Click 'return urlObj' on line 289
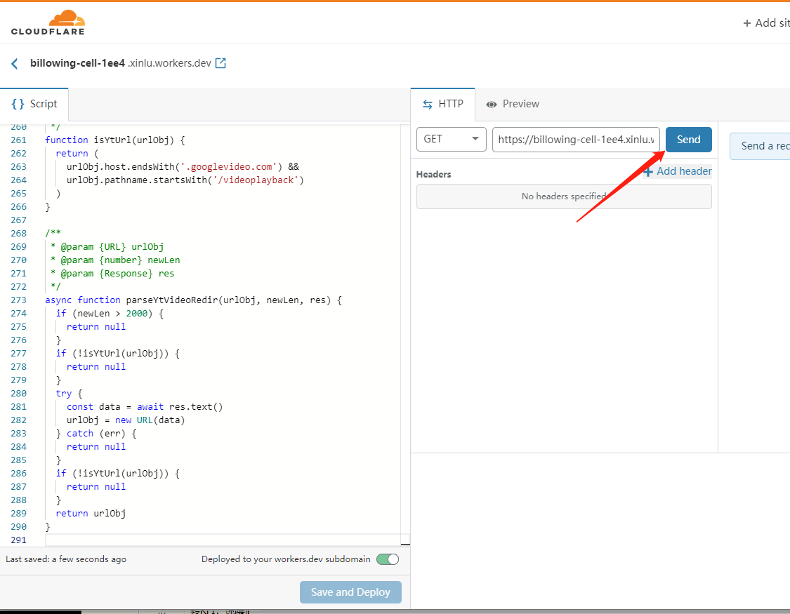 coord(91,514)
